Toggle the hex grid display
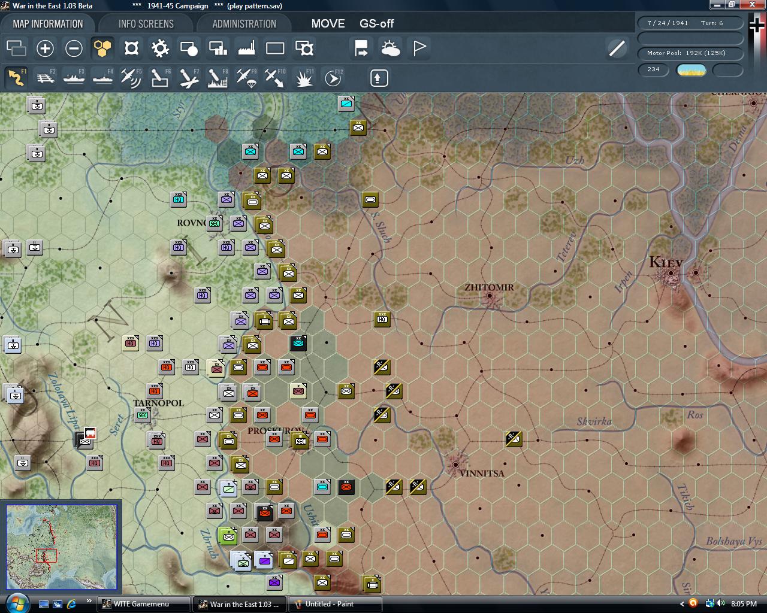Screen dimensions: 767x613 (x=102, y=48)
